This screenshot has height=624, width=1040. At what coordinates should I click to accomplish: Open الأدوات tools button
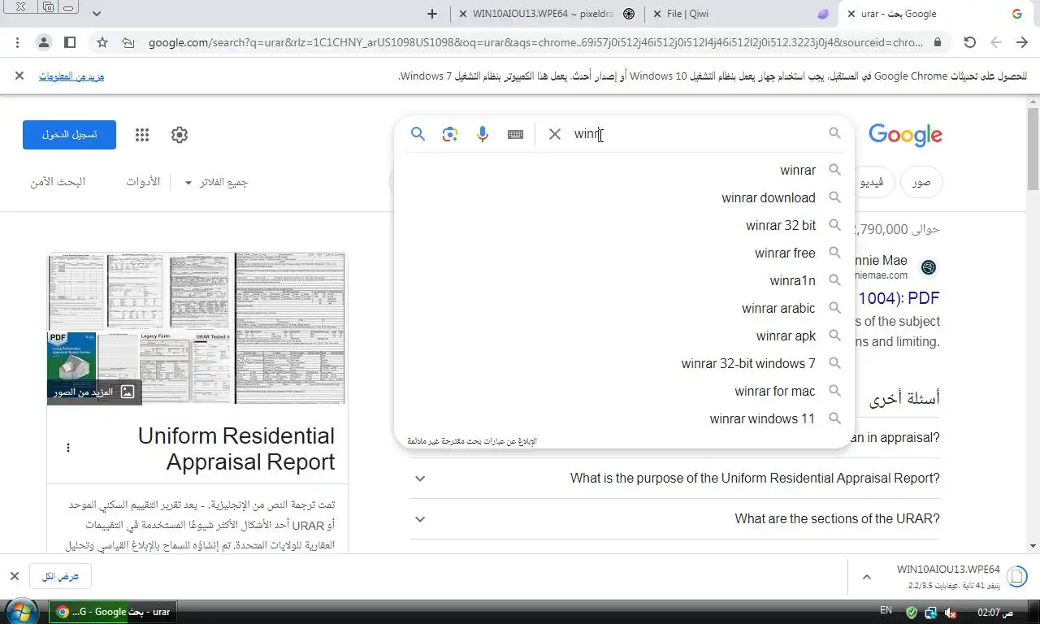(x=143, y=182)
